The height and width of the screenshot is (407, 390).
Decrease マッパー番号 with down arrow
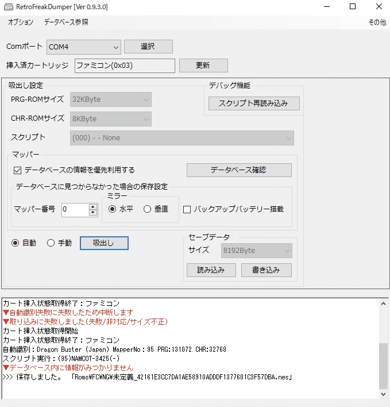click(x=93, y=213)
